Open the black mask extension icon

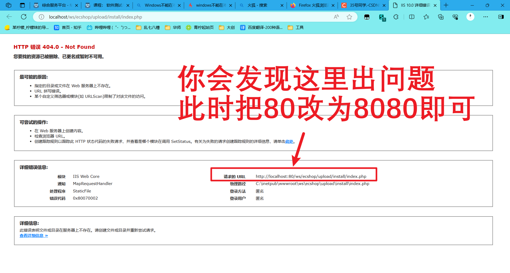click(367, 17)
